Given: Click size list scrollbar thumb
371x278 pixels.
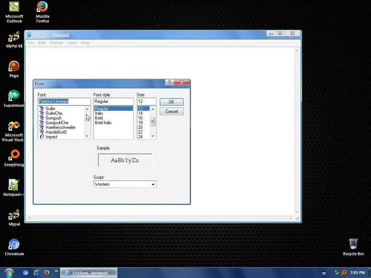Looking at the screenshot, I should pos(153,122).
